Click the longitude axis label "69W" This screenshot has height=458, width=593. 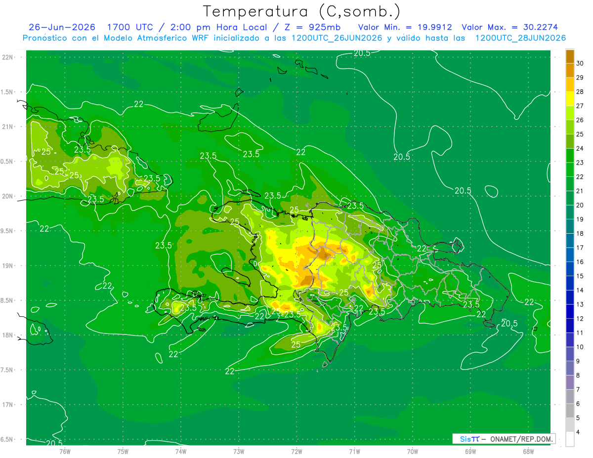coord(470,451)
